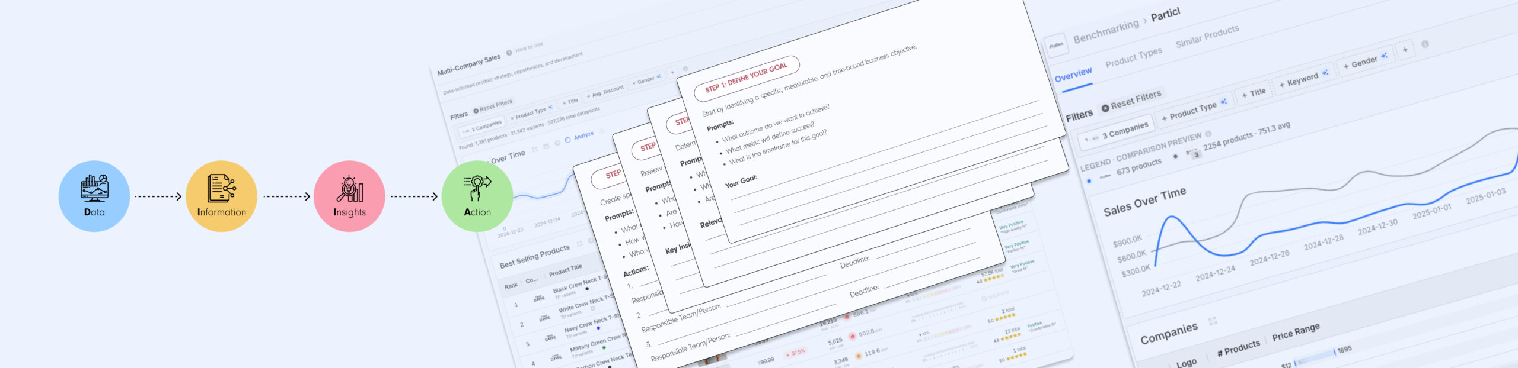Viewport: 1518px width, 368px height.
Task: Click the "STEP 1: DEFINE YOUR GOAL" pill
Action: (747, 78)
